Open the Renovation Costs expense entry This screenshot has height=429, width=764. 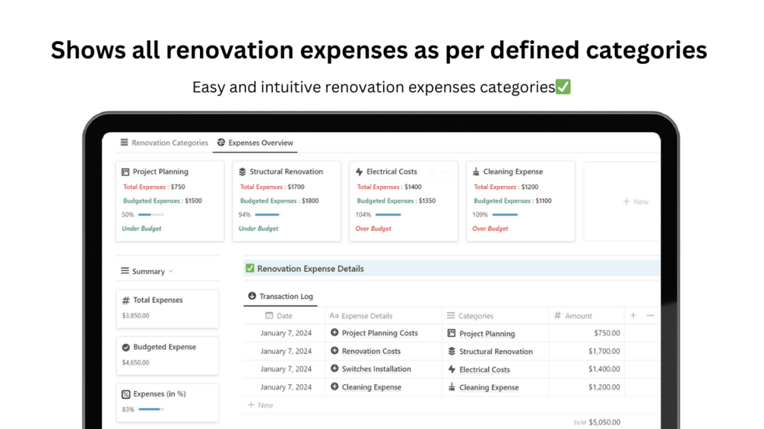pos(371,351)
